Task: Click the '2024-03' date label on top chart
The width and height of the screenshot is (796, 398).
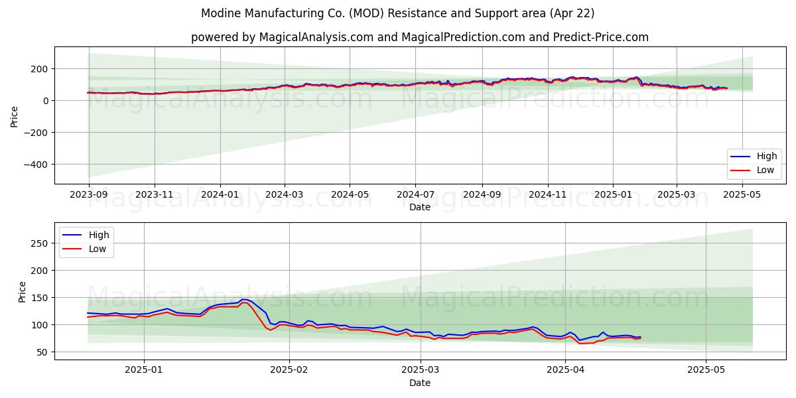Action: point(285,196)
